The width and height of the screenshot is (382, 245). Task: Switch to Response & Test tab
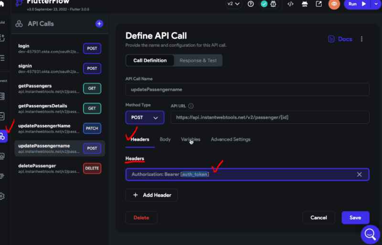pyautogui.click(x=198, y=60)
